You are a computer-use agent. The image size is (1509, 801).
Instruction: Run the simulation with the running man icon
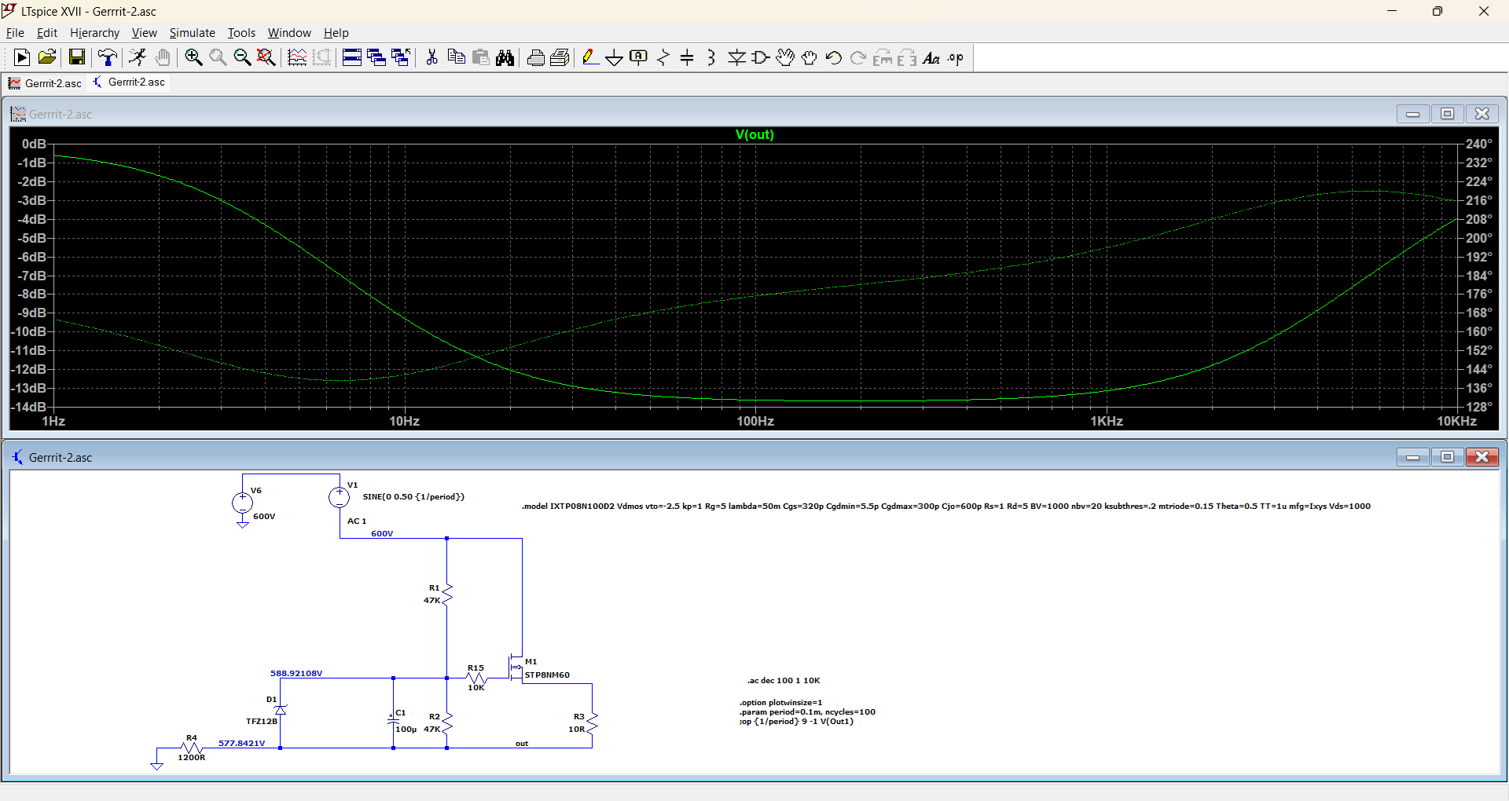(138, 57)
